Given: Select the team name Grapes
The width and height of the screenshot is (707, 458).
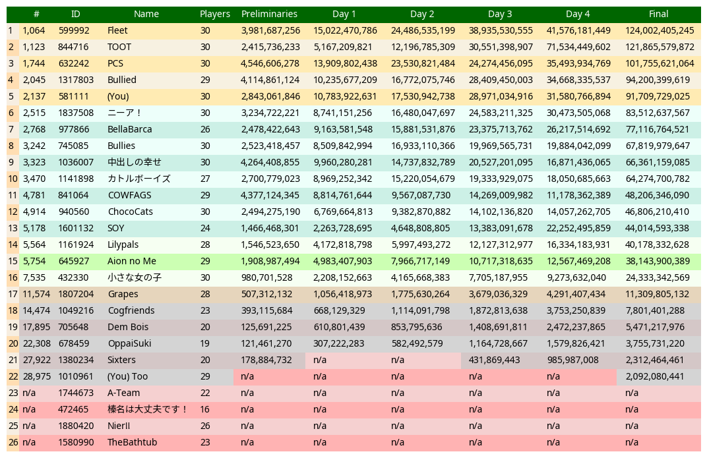Looking at the screenshot, I should [123, 294].
